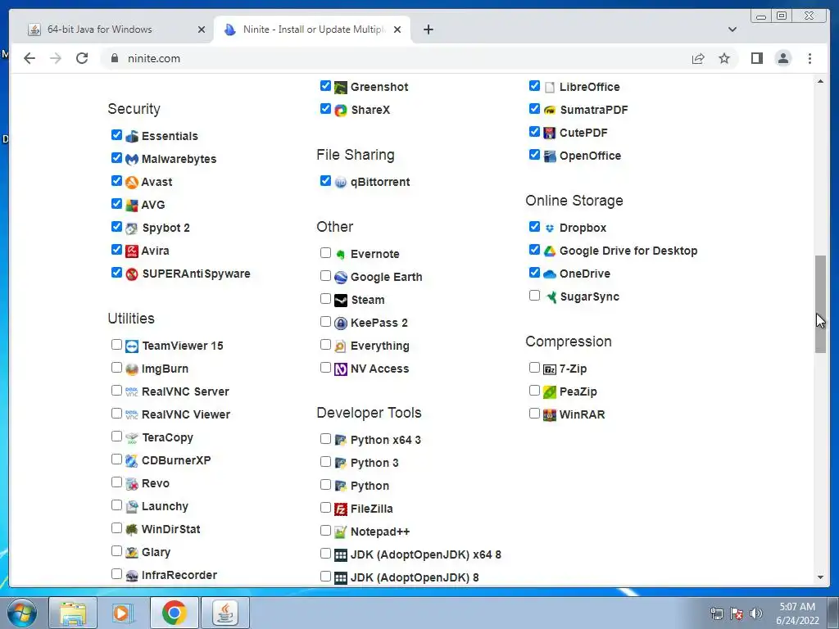Viewport: 839px width, 629px height.
Task: Open a new browser tab
Action: 428,29
